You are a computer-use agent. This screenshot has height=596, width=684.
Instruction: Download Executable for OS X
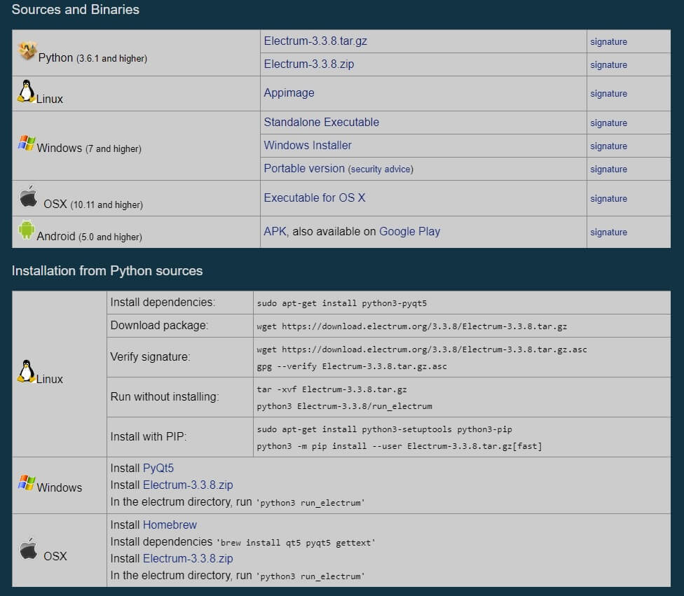[315, 197]
